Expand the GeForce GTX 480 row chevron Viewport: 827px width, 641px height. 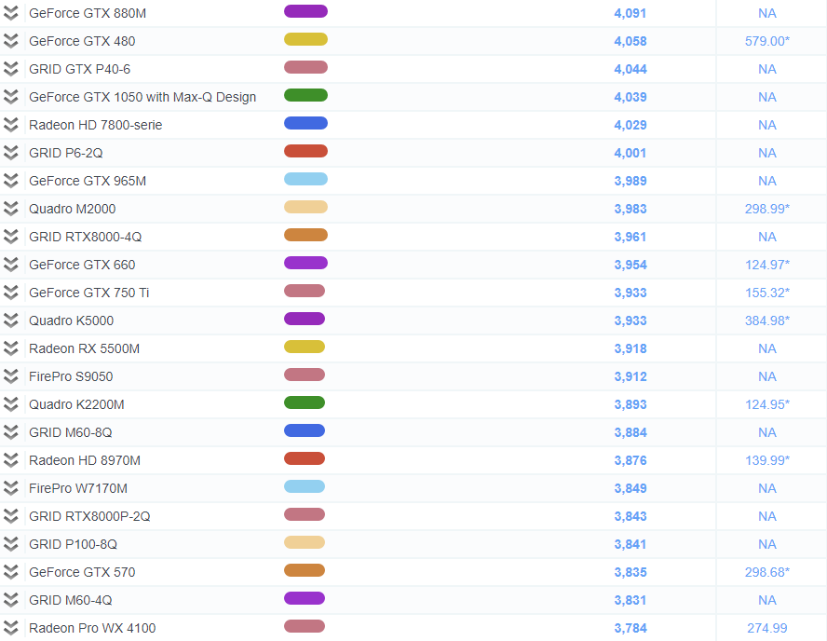click(10, 41)
